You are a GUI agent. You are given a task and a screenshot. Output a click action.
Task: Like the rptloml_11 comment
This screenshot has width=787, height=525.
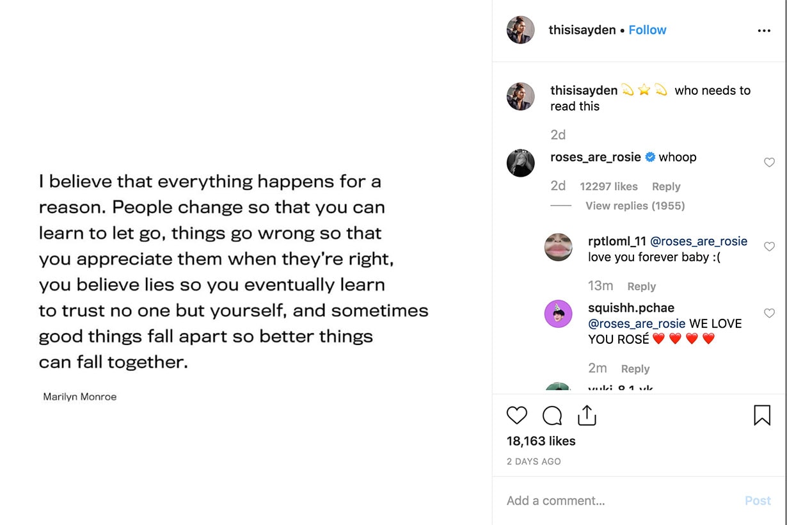pos(769,246)
